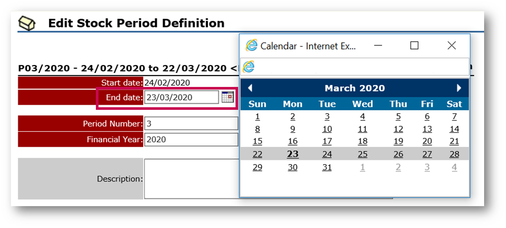The height and width of the screenshot is (228, 506).
Task: Select the End date input field
Action: [181, 97]
